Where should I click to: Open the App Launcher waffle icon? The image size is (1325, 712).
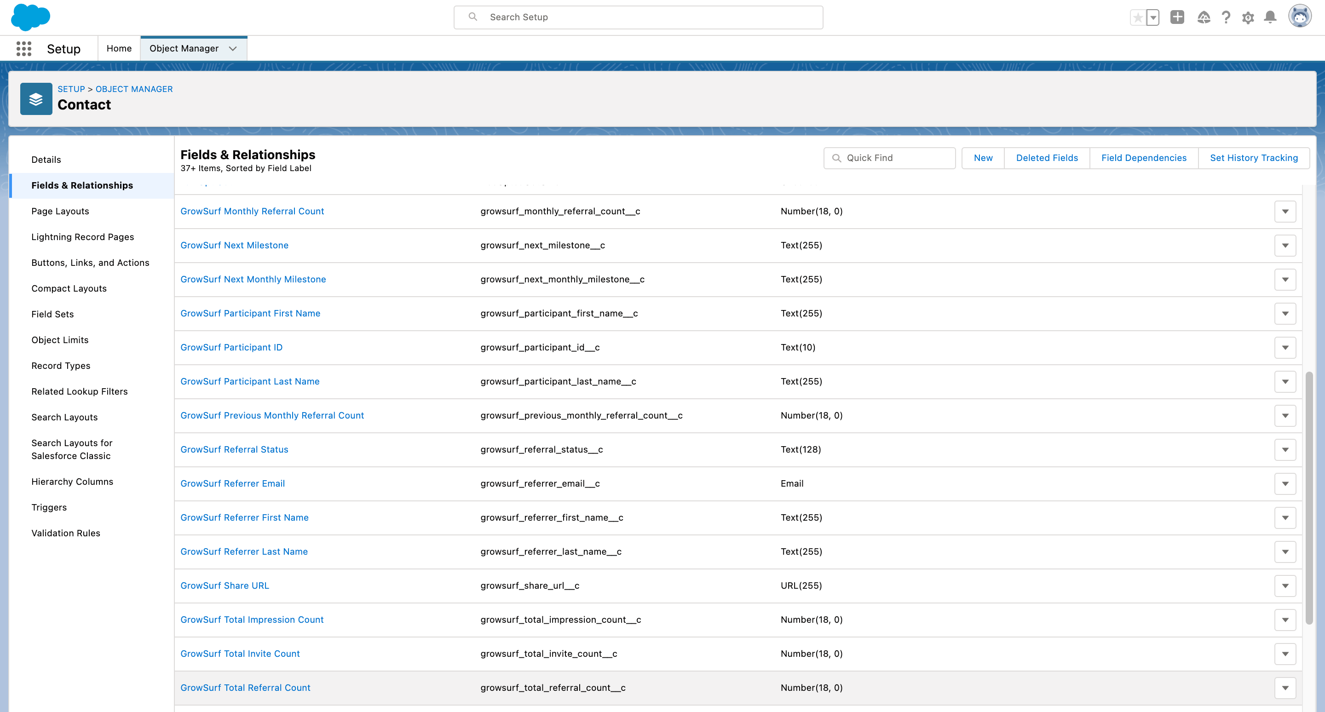click(23, 48)
